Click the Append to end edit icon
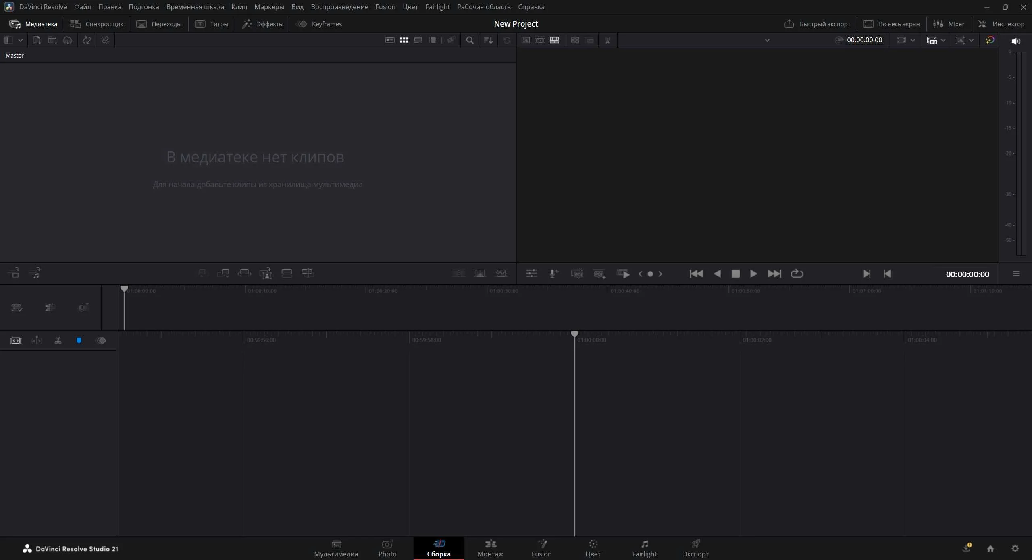 (223, 273)
